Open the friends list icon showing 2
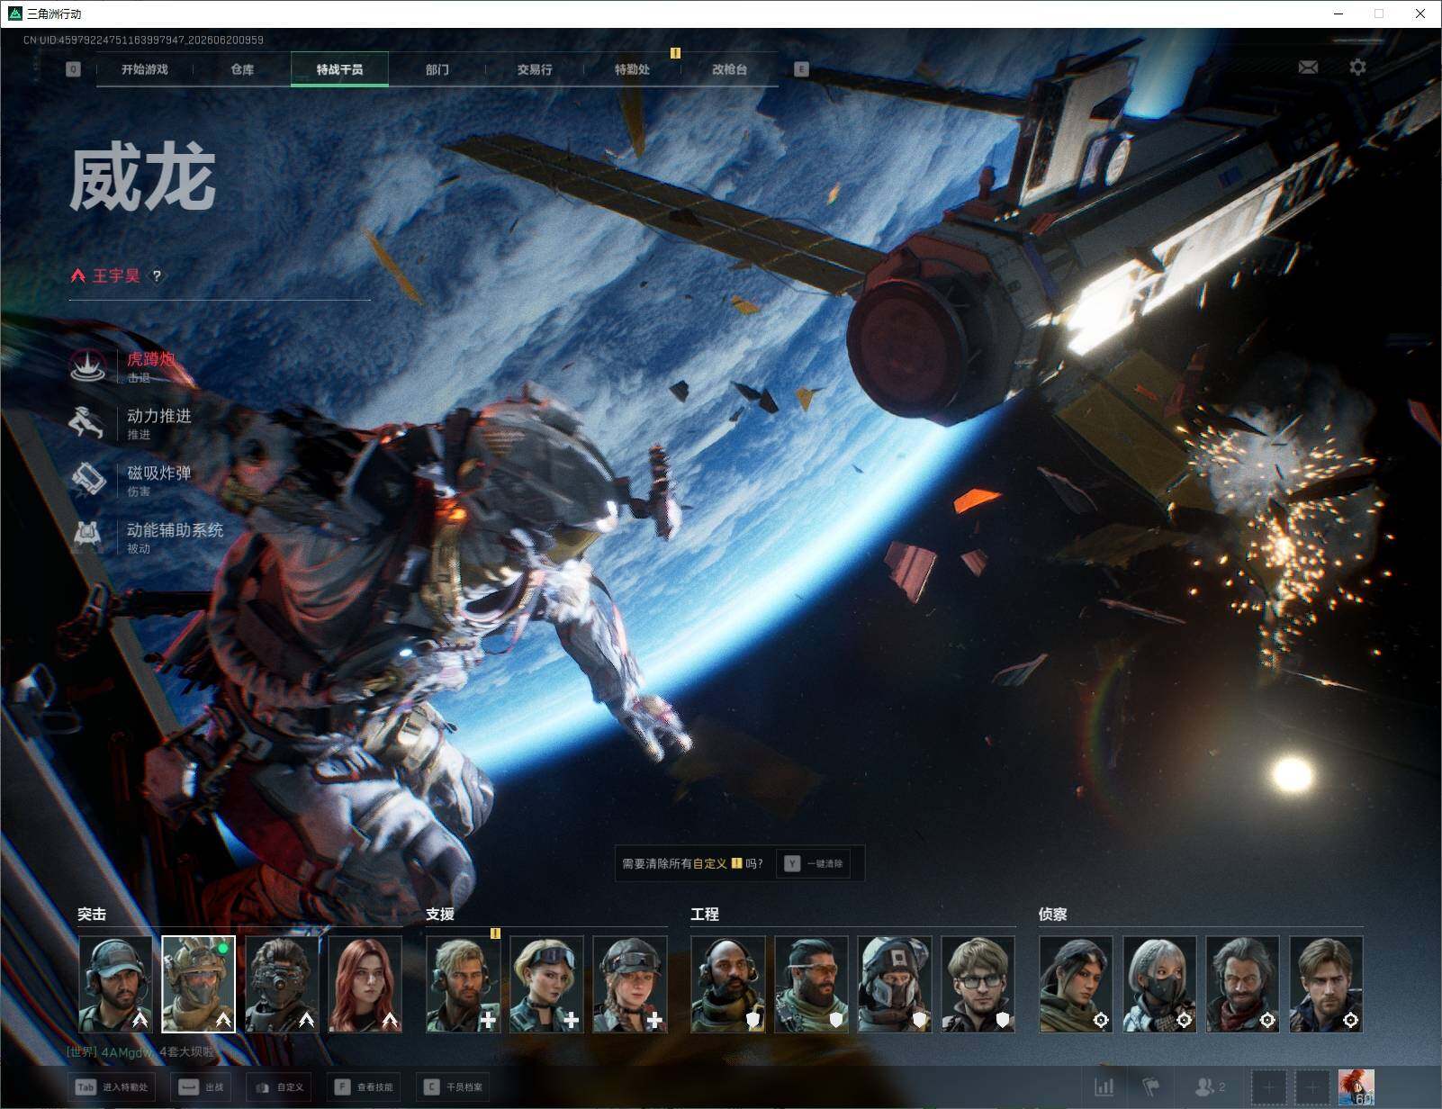1442x1109 pixels. (1209, 1087)
